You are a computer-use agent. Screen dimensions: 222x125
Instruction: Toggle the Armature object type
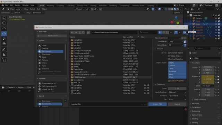point(177,72)
